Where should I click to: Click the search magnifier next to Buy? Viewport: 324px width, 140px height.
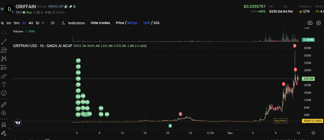(34, 12)
